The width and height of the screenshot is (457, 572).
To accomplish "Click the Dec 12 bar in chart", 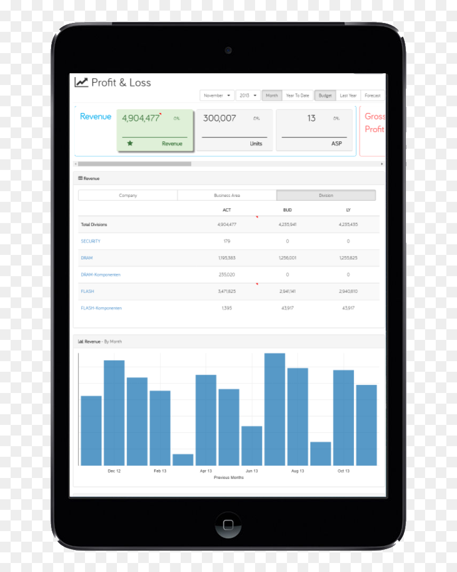I will (x=114, y=413).
